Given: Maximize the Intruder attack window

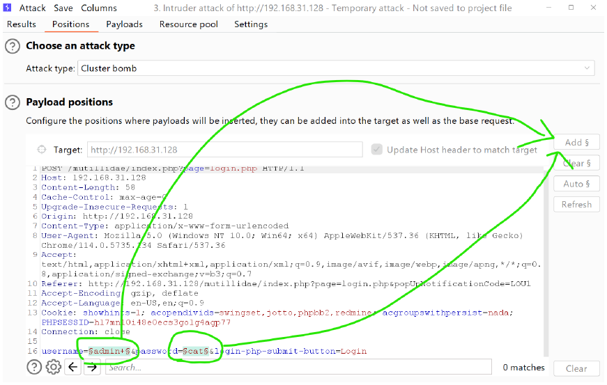Looking at the screenshot, I should coord(571,8).
